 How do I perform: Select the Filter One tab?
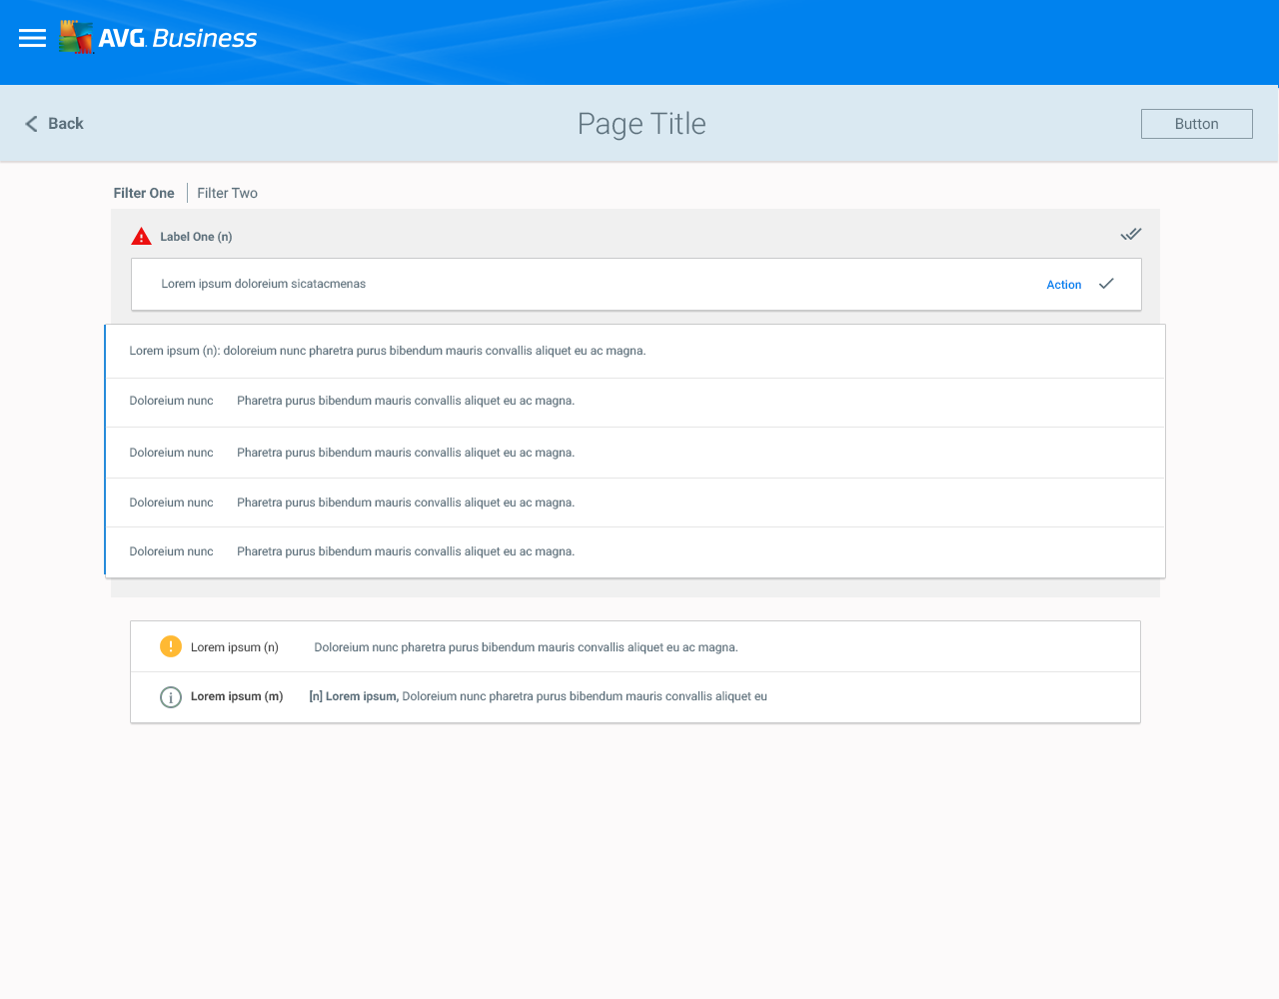[144, 193]
